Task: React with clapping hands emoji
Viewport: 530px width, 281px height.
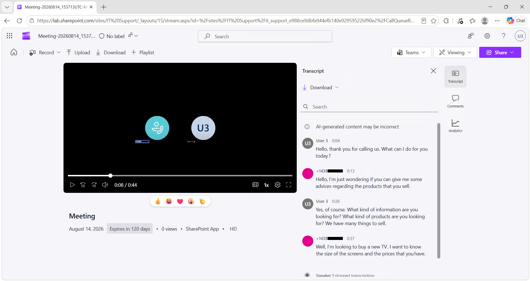Action: tap(202, 201)
